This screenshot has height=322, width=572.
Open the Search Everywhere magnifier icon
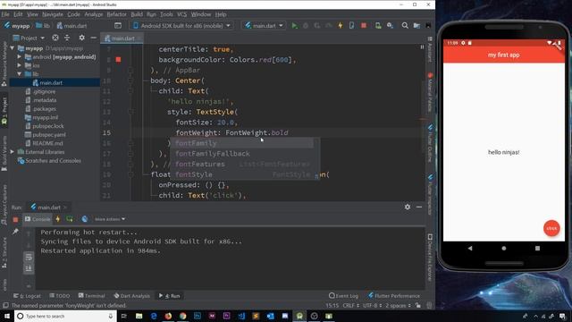click(x=405, y=26)
